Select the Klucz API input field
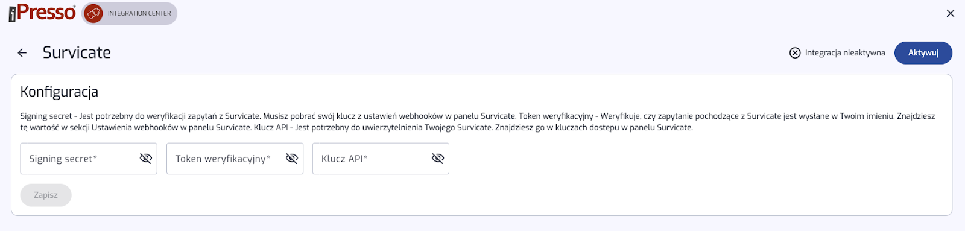965x231 pixels. click(x=371, y=159)
